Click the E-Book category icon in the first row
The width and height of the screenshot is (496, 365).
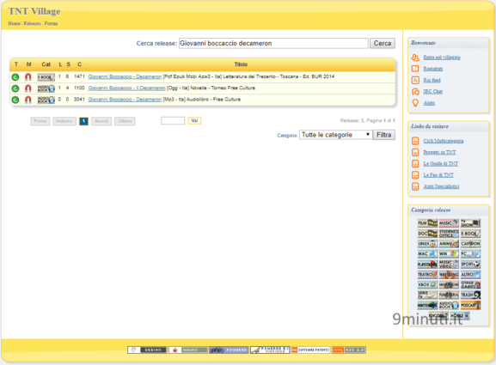coord(46,77)
